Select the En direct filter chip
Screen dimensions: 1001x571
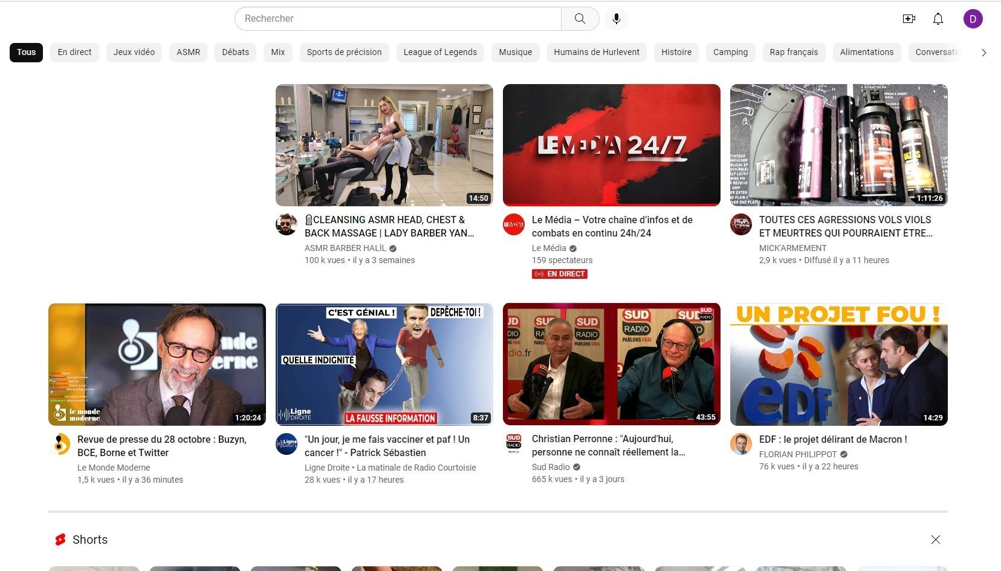click(x=74, y=52)
